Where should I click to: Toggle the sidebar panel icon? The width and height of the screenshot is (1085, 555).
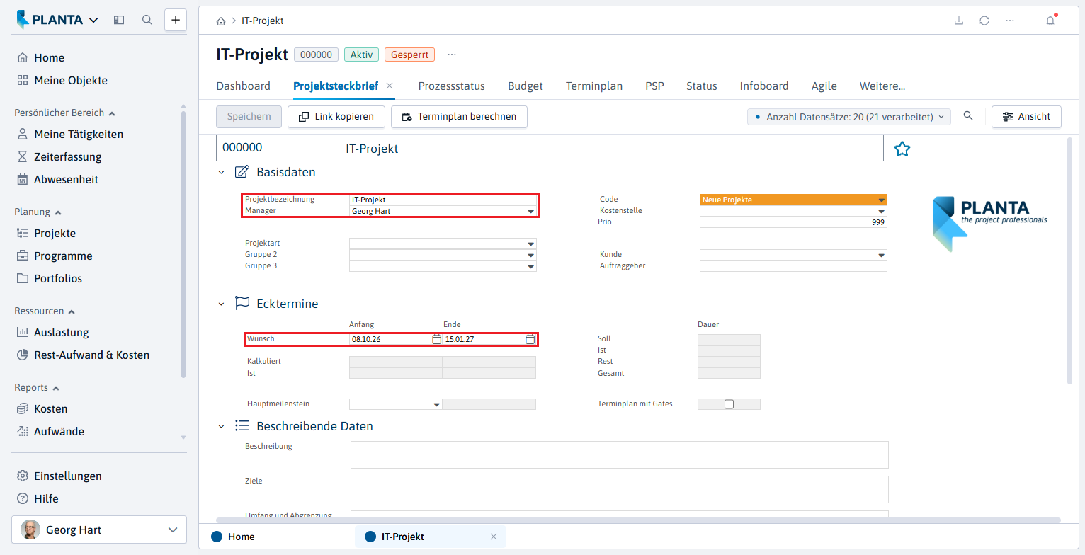click(x=119, y=20)
